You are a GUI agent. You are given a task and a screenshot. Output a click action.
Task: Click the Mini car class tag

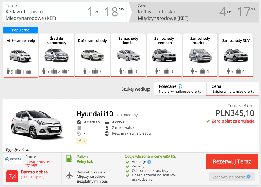pyautogui.click(x=82, y=141)
